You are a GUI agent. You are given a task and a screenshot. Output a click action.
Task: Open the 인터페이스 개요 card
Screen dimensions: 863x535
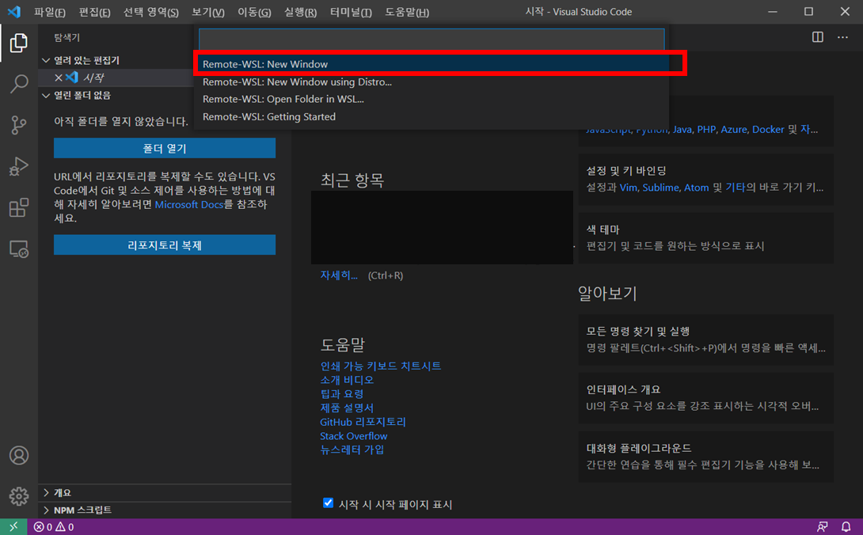(x=705, y=398)
